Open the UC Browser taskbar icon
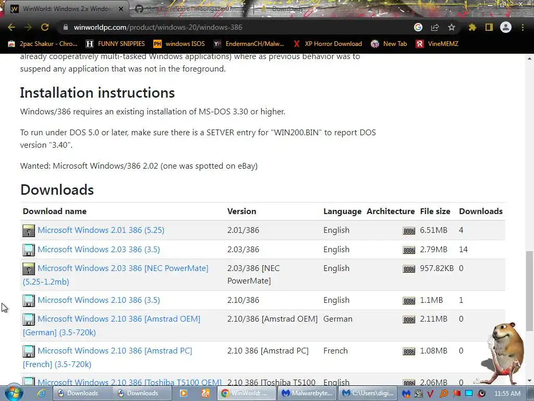The width and height of the screenshot is (534, 401). click(x=205, y=393)
